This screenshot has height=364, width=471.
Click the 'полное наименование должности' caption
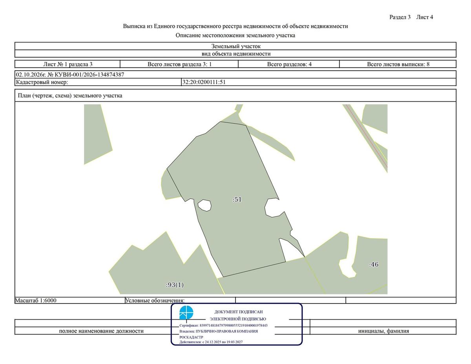(x=101, y=331)
